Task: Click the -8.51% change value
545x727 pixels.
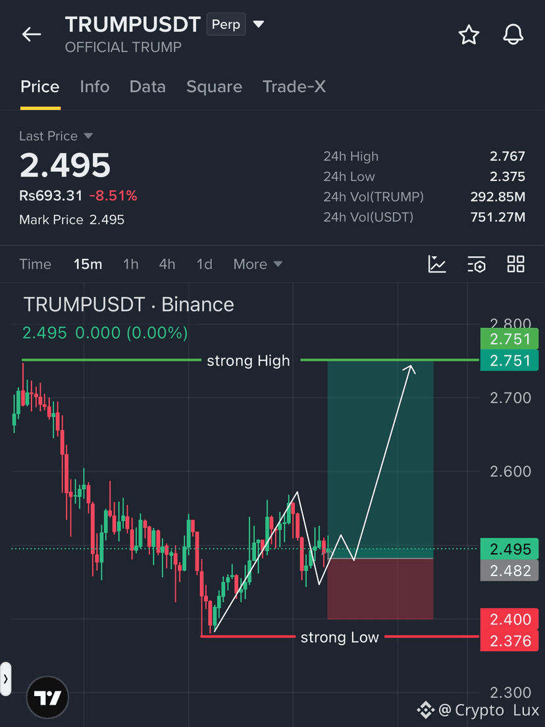Action: tap(113, 196)
